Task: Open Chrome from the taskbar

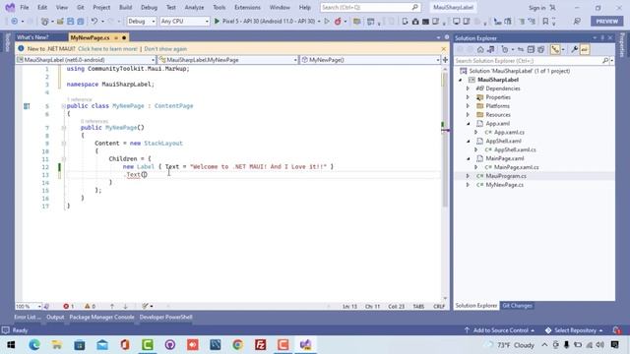Action: click(x=238, y=345)
